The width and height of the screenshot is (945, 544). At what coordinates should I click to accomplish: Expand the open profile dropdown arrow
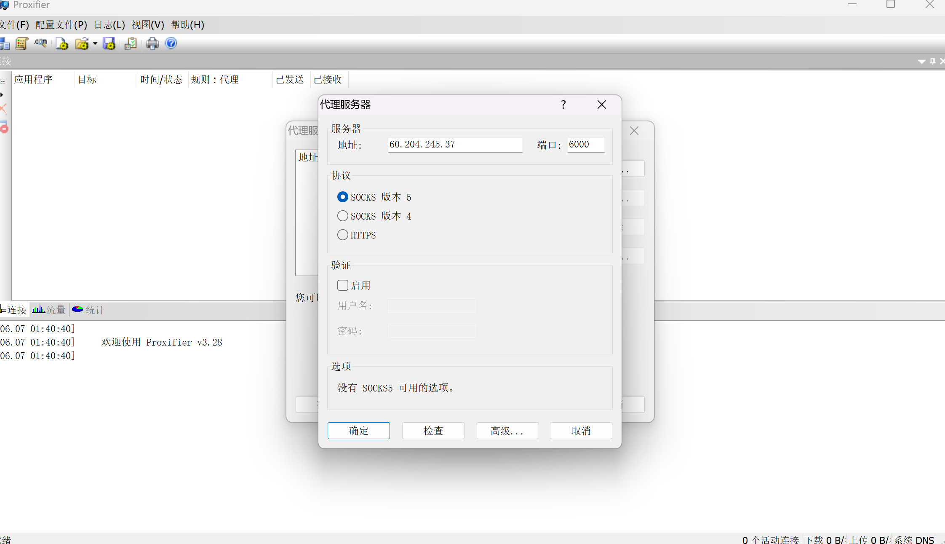pos(95,43)
